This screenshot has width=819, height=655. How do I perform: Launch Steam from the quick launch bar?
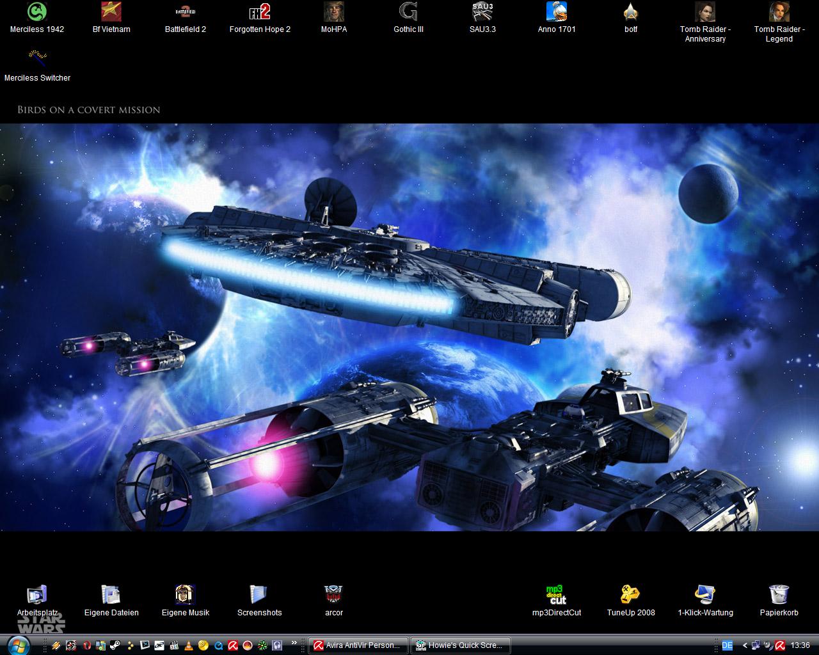pos(115,645)
